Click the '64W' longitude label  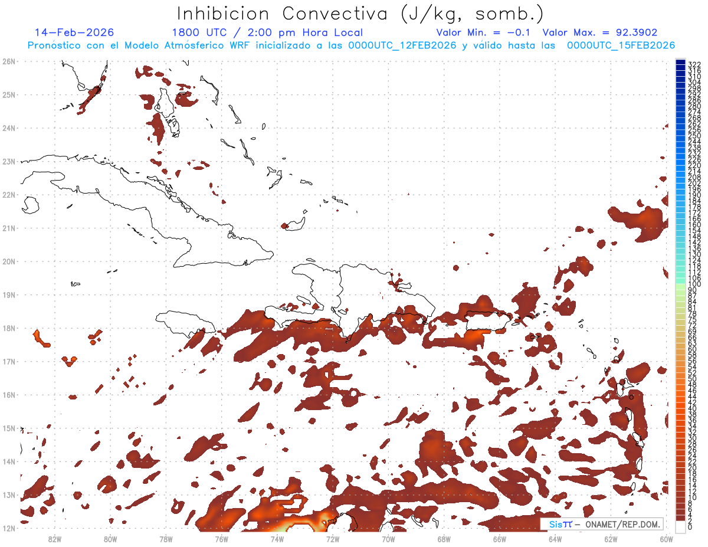coord(555,539)
